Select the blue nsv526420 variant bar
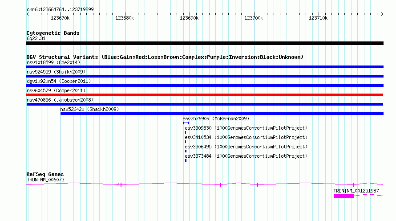Screen dimensions: 396x221 (x=222, y=114)
